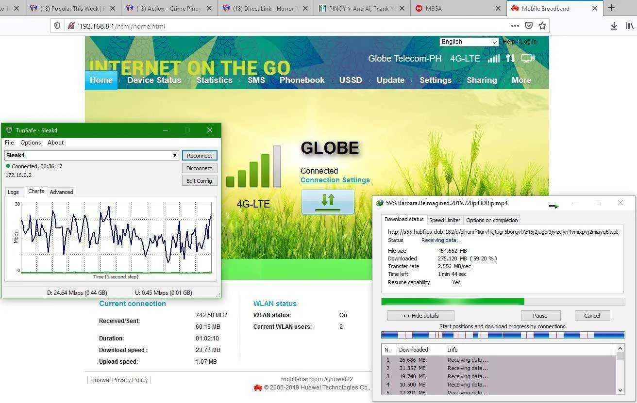Image resolution: width=637 pixels, height=403 pixels.
Task: Open the Phonebook page
Action: tap(302, 81)
